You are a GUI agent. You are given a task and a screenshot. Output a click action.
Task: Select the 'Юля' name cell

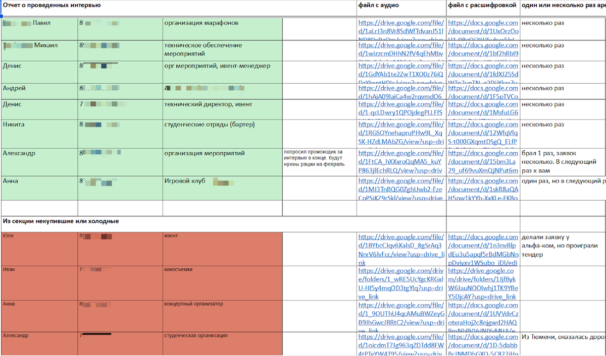click(39, 249)
